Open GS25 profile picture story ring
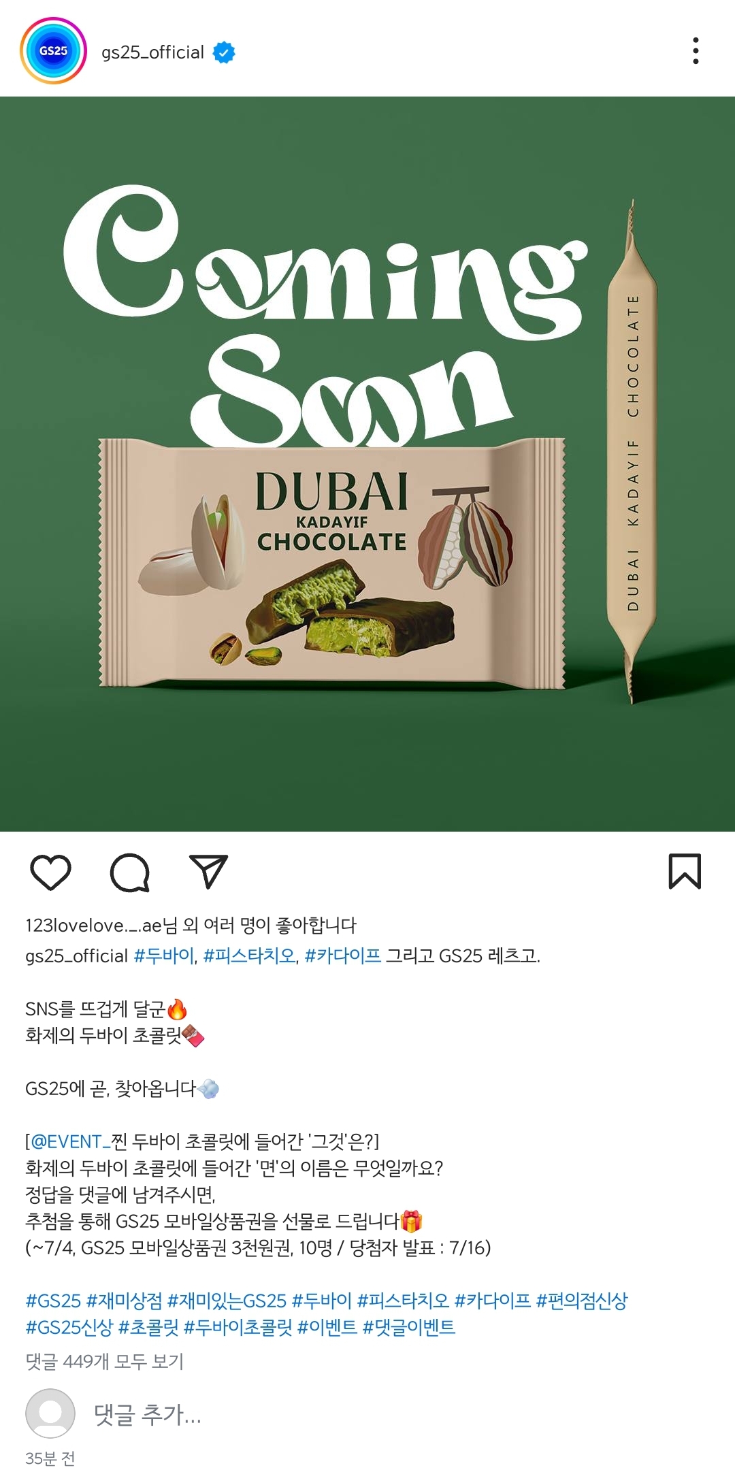The image size is (735, 1470). tap(53, 51)
